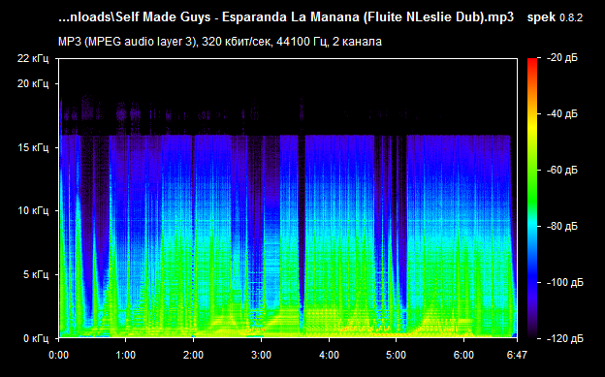Image resolution: width=605 pixels, height=377 pixels.
Task: Click the 3:00 time axis marker
Action: (x=261, y=355)
